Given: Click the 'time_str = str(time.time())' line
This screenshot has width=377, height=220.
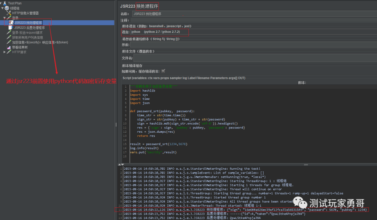Looking at the screenshot, I should pyautogui.click(x=161, y=115).
